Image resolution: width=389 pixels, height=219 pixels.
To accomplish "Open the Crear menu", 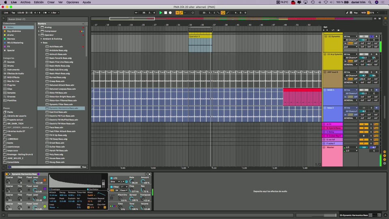I will (51, 2).
